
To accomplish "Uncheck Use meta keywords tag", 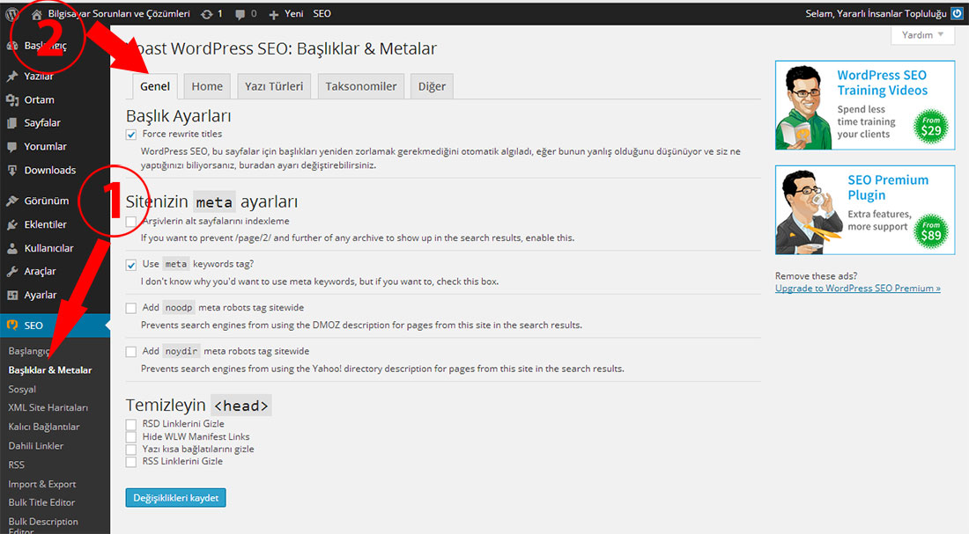I will point(131,265).
